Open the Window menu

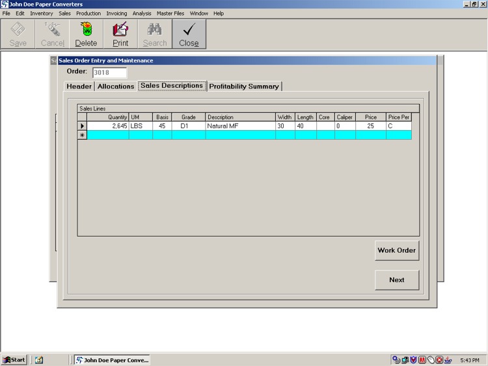[x=199, y=14]
